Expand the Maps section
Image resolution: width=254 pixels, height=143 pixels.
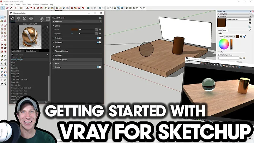pyautogui.click(x=54, y=63)
